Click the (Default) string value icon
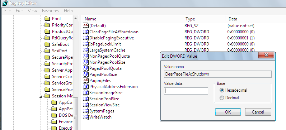 click(x=85, y=25)
